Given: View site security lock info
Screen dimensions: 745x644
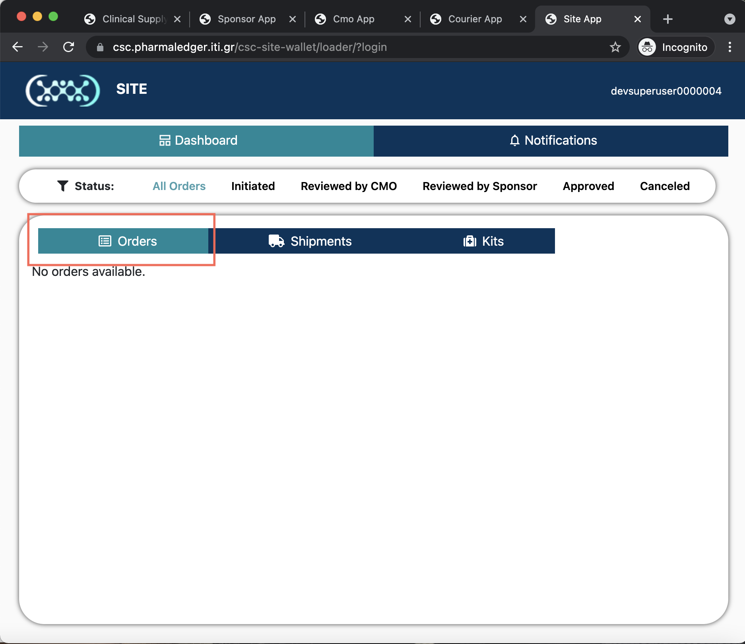Looking at the screenshot, I should [100, 47].
